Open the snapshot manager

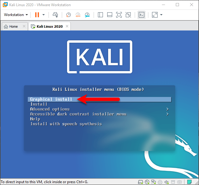coord(87,15)
